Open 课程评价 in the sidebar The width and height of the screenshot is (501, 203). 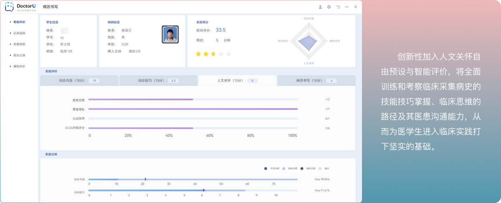click(19, 67)
